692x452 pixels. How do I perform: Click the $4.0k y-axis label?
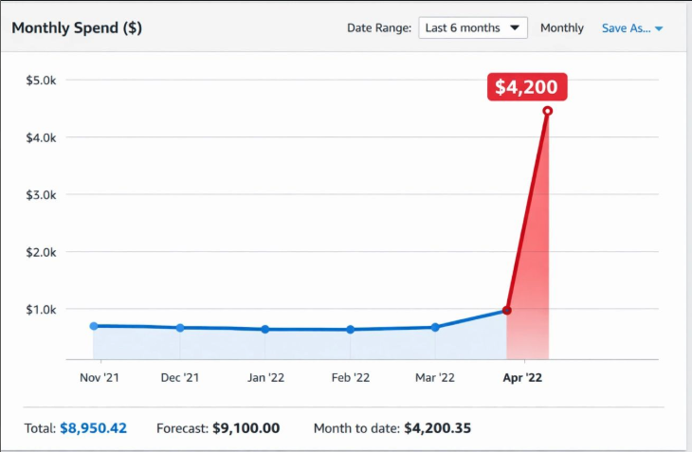click(x=41, y=137)
